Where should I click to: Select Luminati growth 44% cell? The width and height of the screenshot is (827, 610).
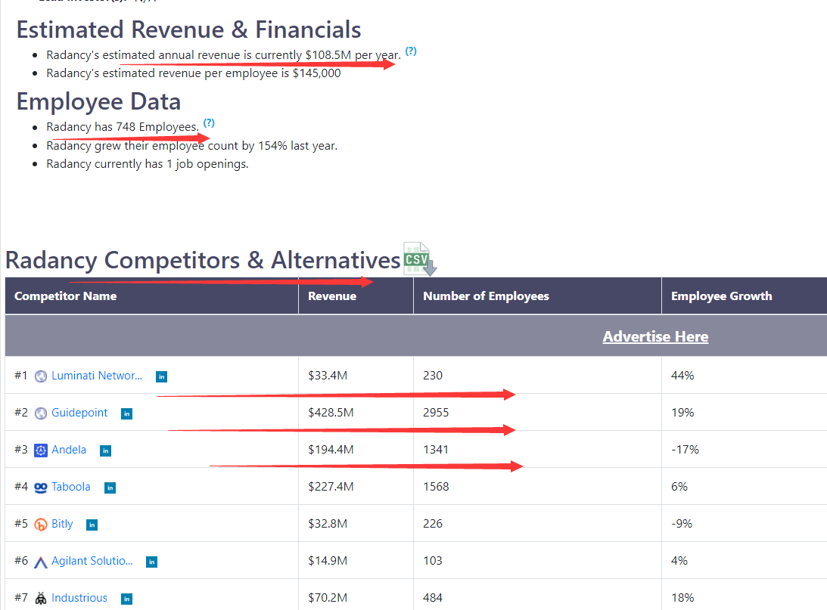[745, 376]
